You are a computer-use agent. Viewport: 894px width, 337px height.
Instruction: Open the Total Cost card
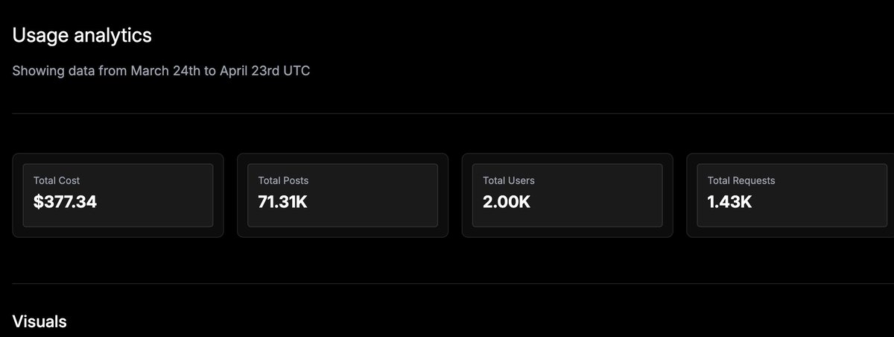(x=118, y=195)
